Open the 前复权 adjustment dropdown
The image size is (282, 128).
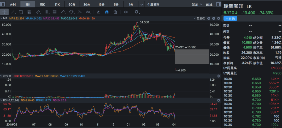point(201,18)
